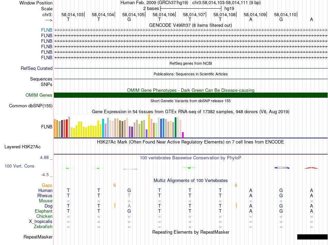
Task: Open OMIM Genes track label
Action: tap(39, 95)
